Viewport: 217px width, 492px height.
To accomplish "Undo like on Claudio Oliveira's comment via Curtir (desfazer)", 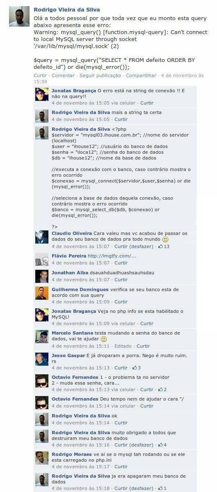I will (x=134, y=246).
